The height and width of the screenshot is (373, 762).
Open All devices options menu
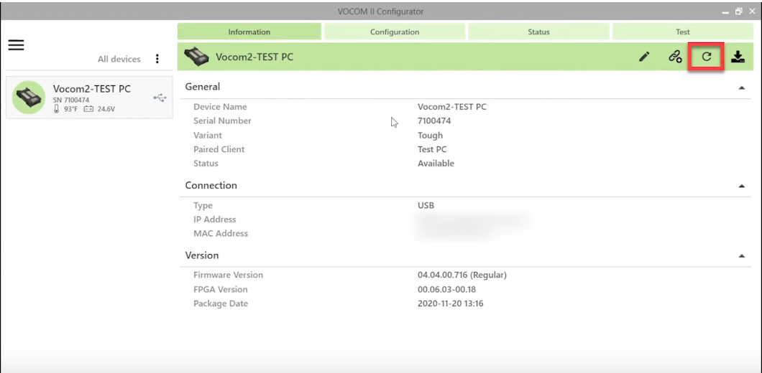[157, 59]
